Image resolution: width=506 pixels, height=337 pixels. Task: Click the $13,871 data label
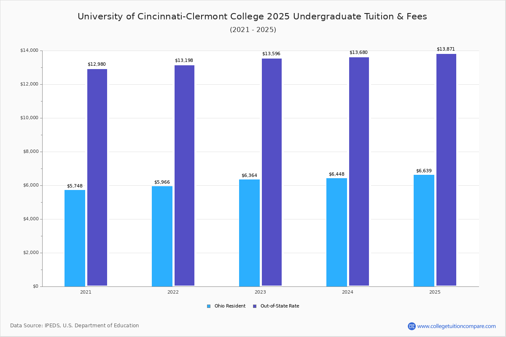pyautogui.click(x=446, y=49)
